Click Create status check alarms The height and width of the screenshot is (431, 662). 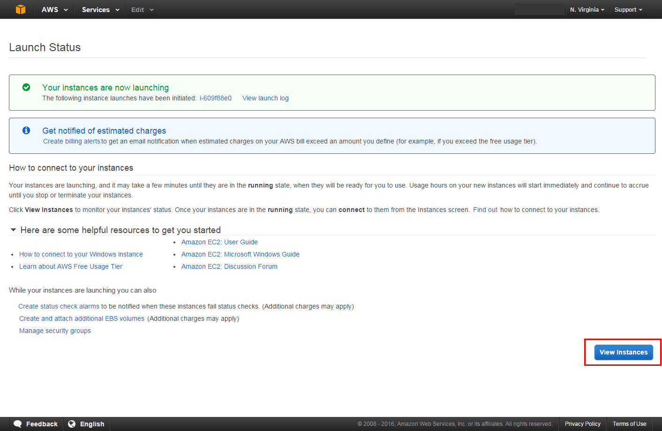tap(58, 306)
